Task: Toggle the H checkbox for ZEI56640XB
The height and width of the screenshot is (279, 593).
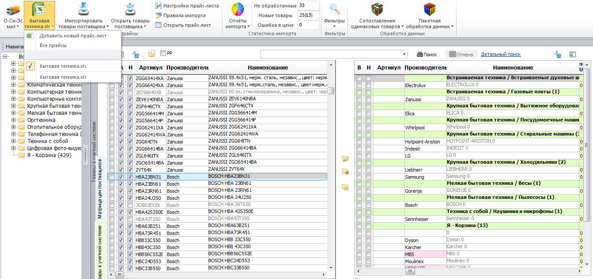Action: click(x=130, y=92)
